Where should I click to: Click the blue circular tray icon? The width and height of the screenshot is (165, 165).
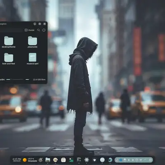(x=121, y=160)
